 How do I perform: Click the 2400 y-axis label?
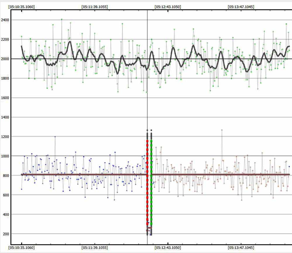pyautogui.click(x=5, y=20)
